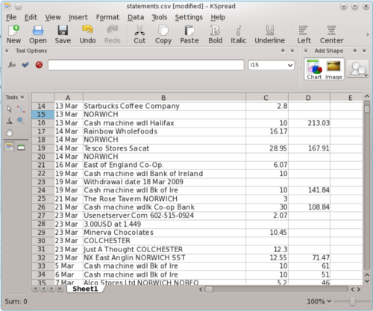This screenshot has height=311, width=373.
Task: Float the Add Shape docker panel
Action: pos(355,51)
